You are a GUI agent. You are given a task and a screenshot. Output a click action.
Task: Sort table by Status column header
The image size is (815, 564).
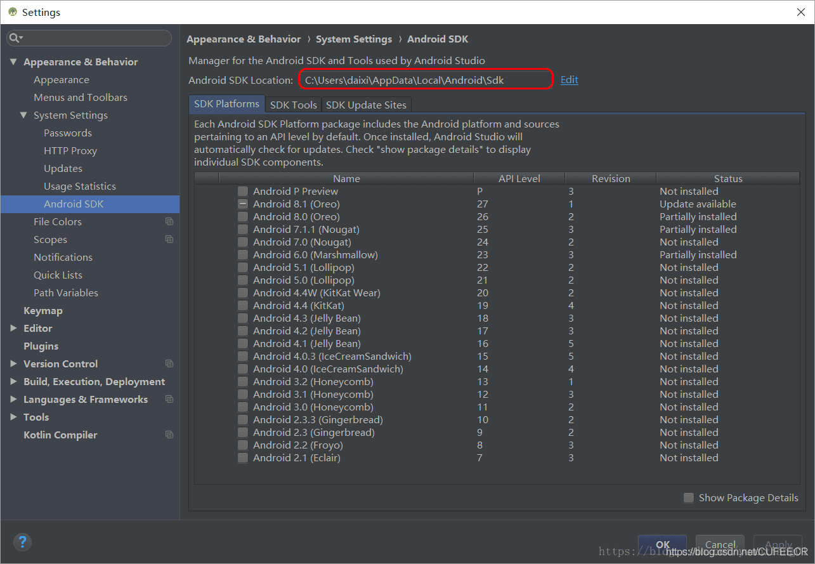728,178
